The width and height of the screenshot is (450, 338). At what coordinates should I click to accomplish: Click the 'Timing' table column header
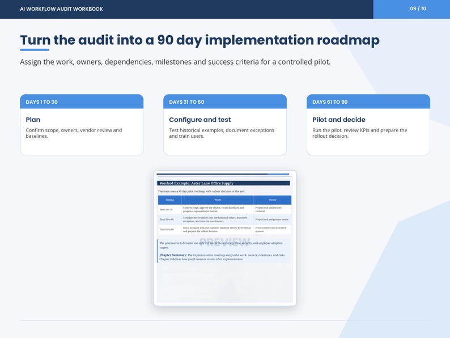[x=169, y=200]
